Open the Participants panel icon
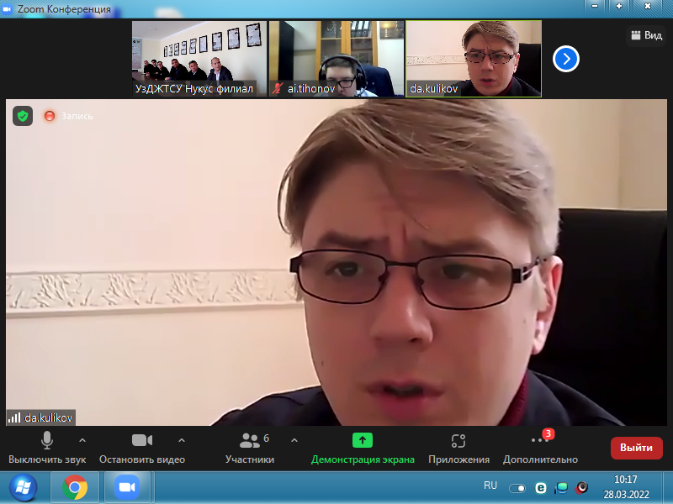 [x=250, y=440]
